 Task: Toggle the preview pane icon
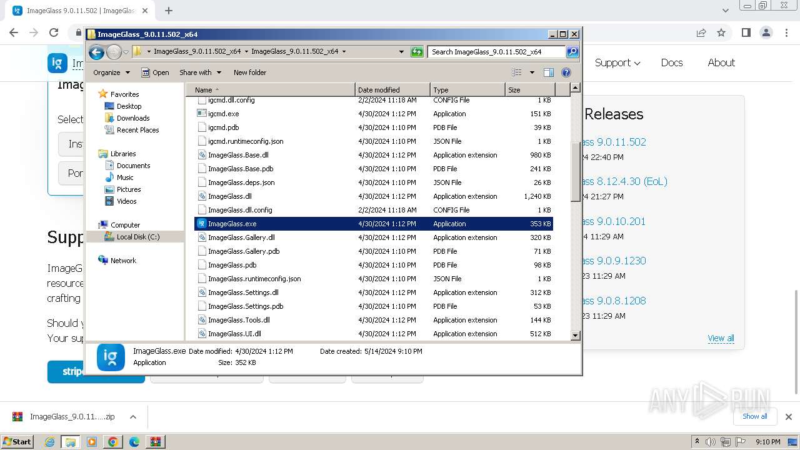(548, 72)
